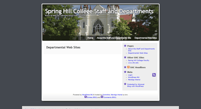Click Blog with WordPress link
The width and height of the screenshot is (201, 109).
pos(135,86)
